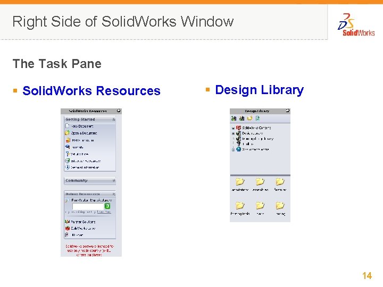Collapse the Getting Started section chevron
This screenshot has height=287, width=383.
coord(114,120)
